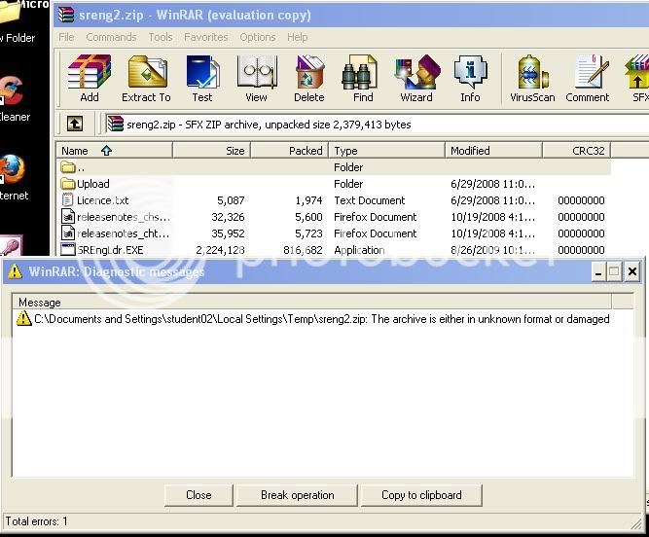The image size is (649, 537).
Task: Sort by the Name column header
Action: (114, 151)
